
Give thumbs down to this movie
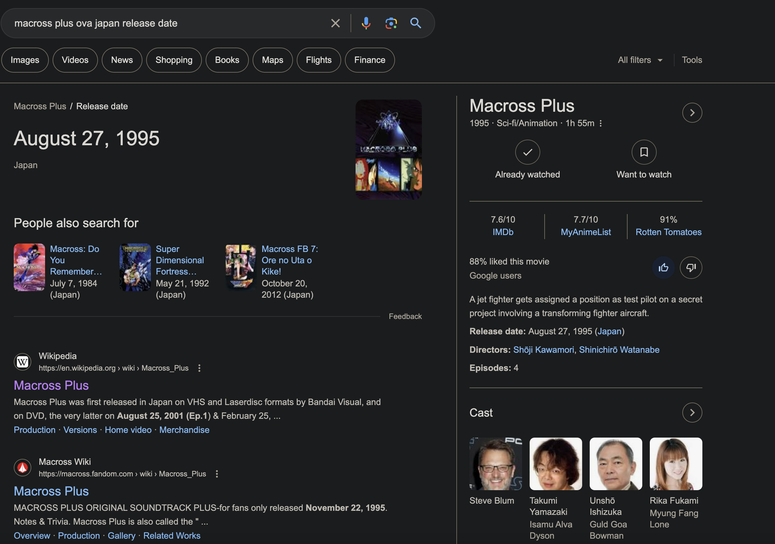click(691, 268)
